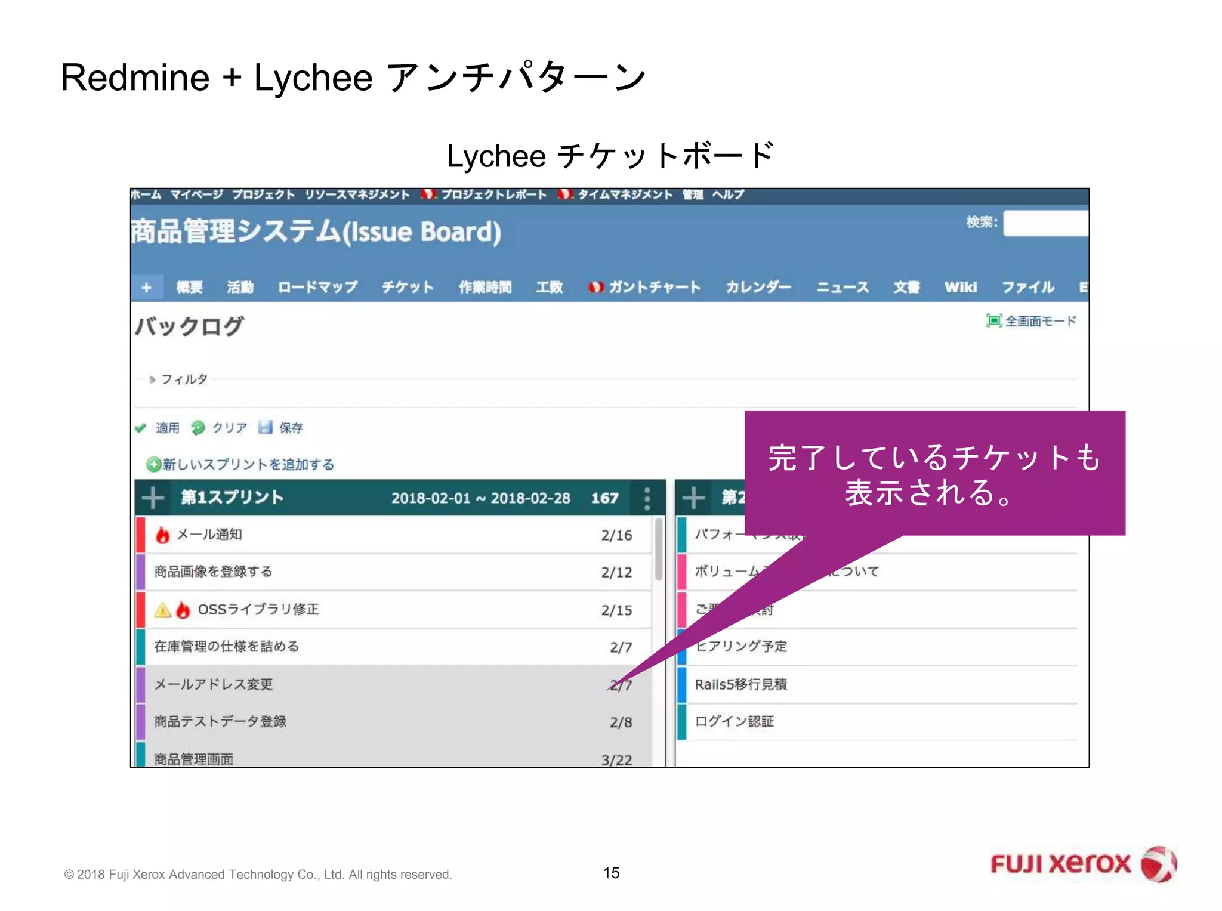The image size is (1222, 911).
Task: Click the Lychee logo beside ガントチャート
Action: point(595,287)
